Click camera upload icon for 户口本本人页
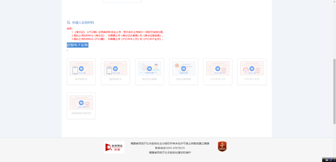Viewport: 336px width, 162px height. (x=218, y=69)
